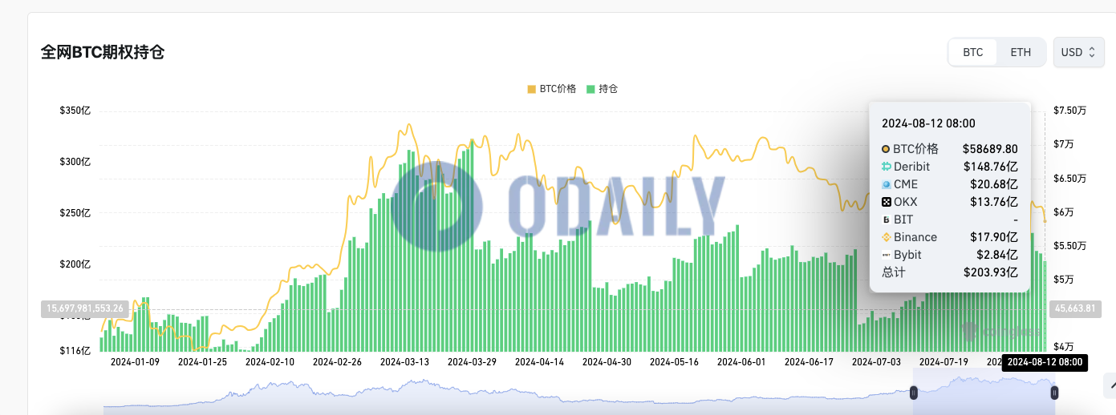Click the x-axis date 2024-04-14
Image resolution: width=1116 pixels, height=415 pixels.
pyautogui.click(x=539, y=362)
